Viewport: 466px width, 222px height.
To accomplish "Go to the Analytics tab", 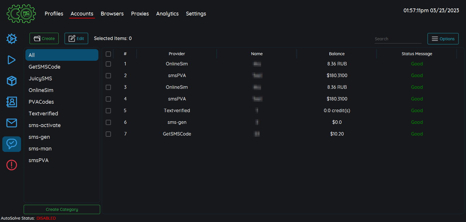I will point(167,14).
